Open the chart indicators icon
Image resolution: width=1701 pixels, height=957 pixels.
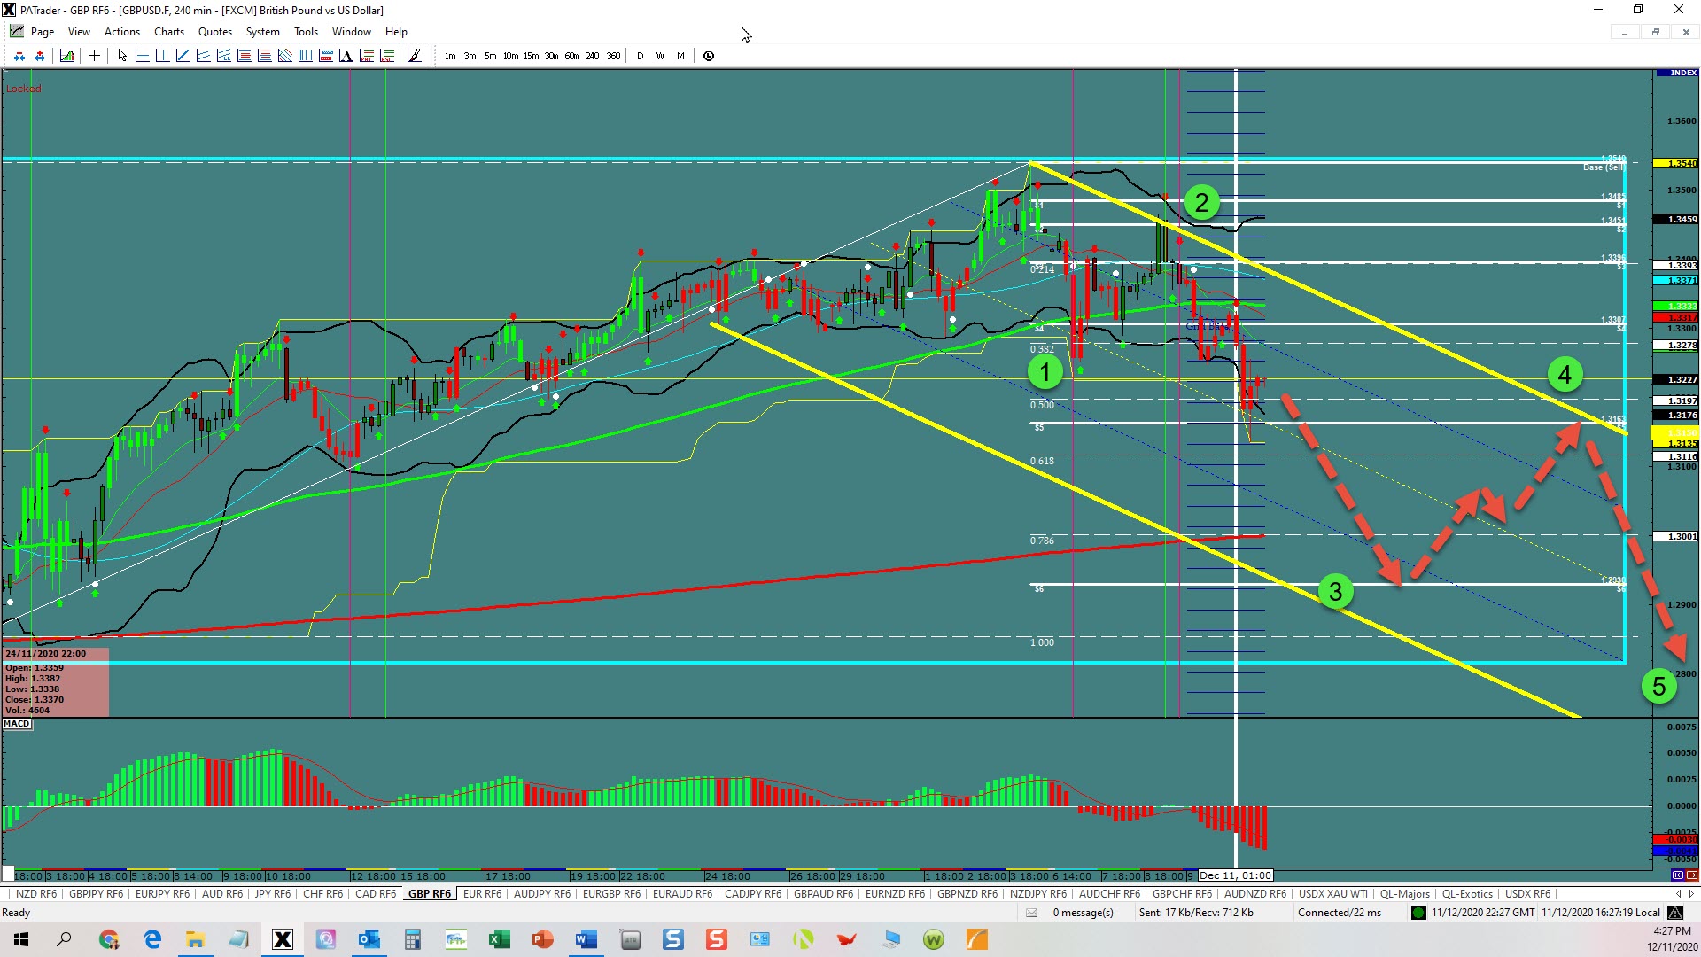(67, 56)
